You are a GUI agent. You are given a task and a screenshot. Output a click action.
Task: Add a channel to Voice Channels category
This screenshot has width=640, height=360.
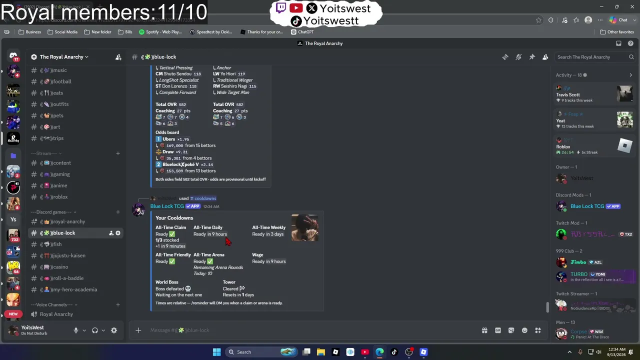click(118, 304)
